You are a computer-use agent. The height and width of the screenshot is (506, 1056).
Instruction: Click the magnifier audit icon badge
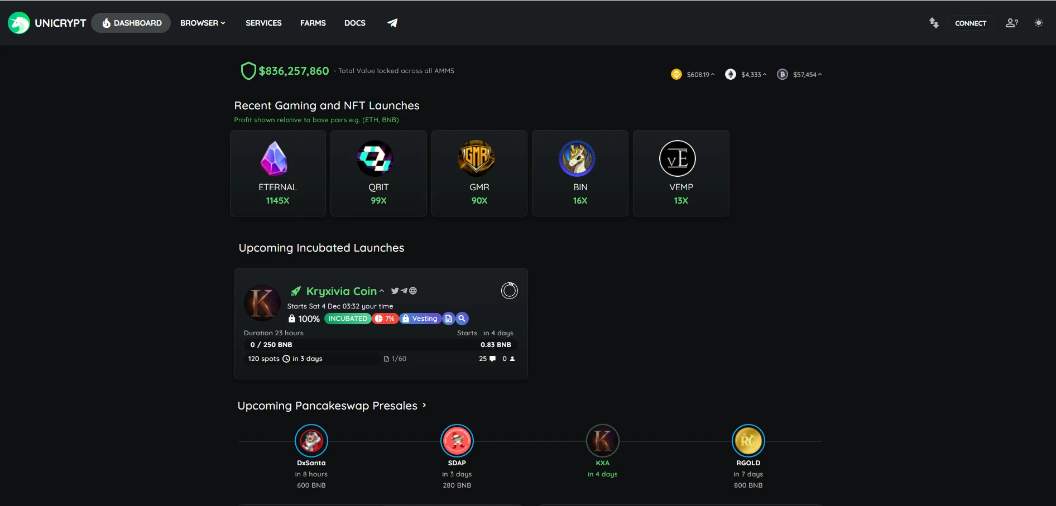point(462,319)
